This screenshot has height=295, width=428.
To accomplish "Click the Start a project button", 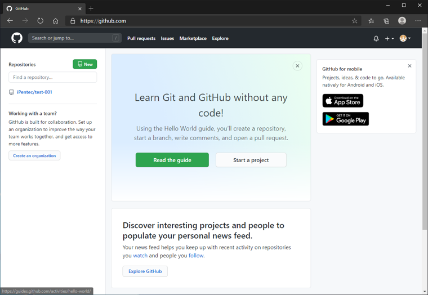I will [x=251, y=160].
